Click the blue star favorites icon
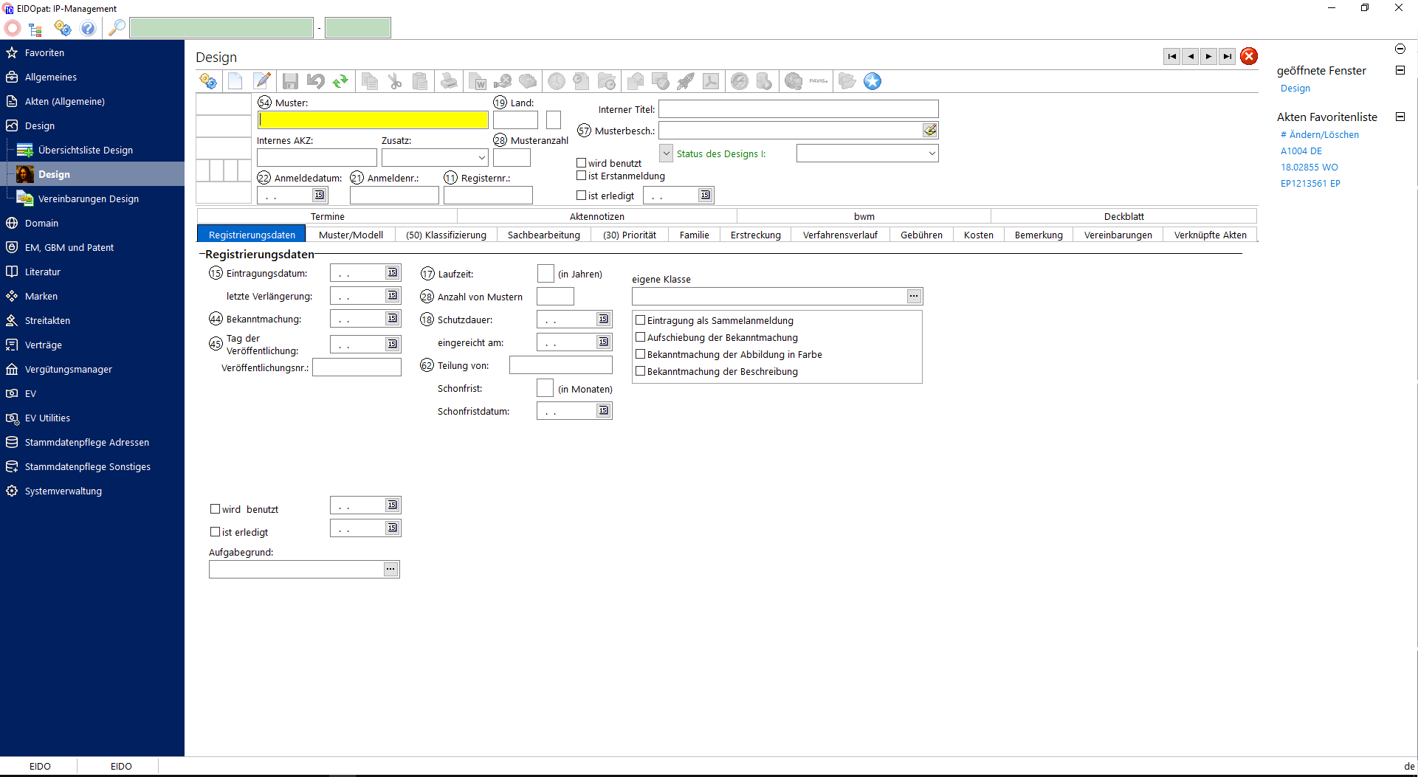The height and width of the screenshot is (777, 1418). (873, 81)
